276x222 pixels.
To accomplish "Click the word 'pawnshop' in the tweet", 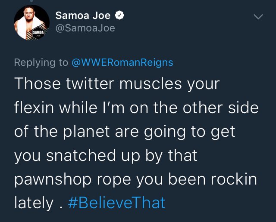I will pos(53,180).
